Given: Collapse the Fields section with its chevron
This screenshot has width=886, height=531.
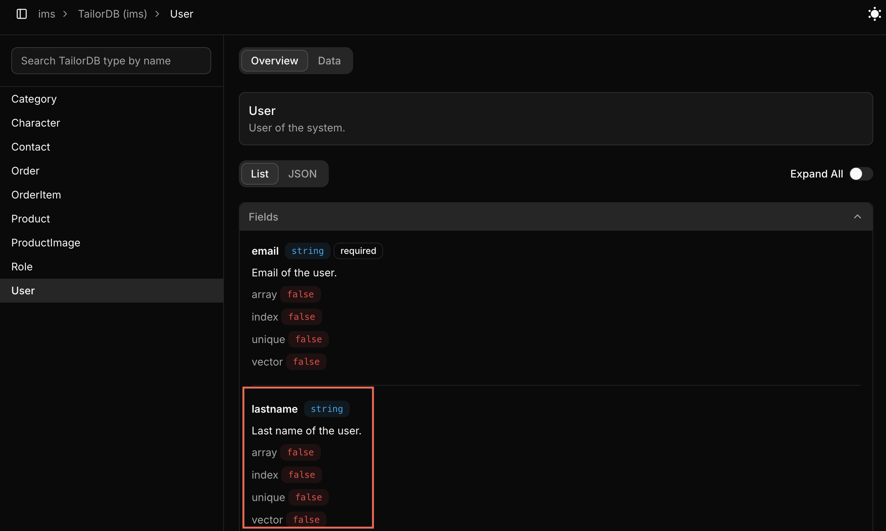Looking at the screenshot, I should pyautogui.click(x=858, y=216).
